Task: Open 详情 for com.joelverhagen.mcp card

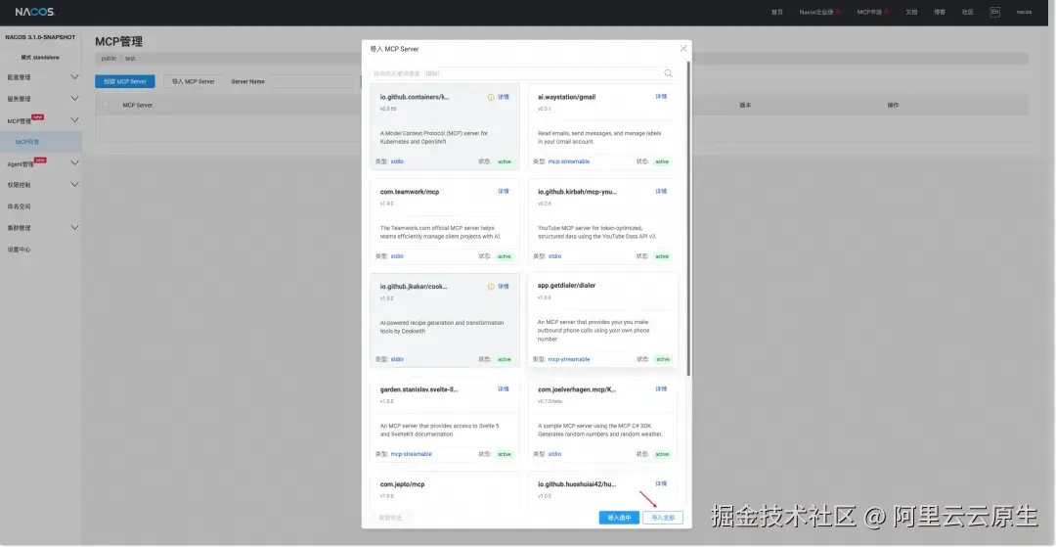Action: click(x=661, y=389)
